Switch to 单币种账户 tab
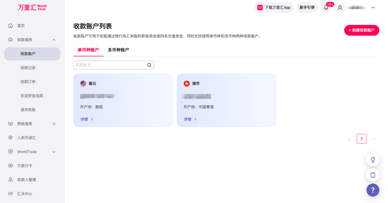The height and width of the screenshot is (203, 388). click(88, 50)
